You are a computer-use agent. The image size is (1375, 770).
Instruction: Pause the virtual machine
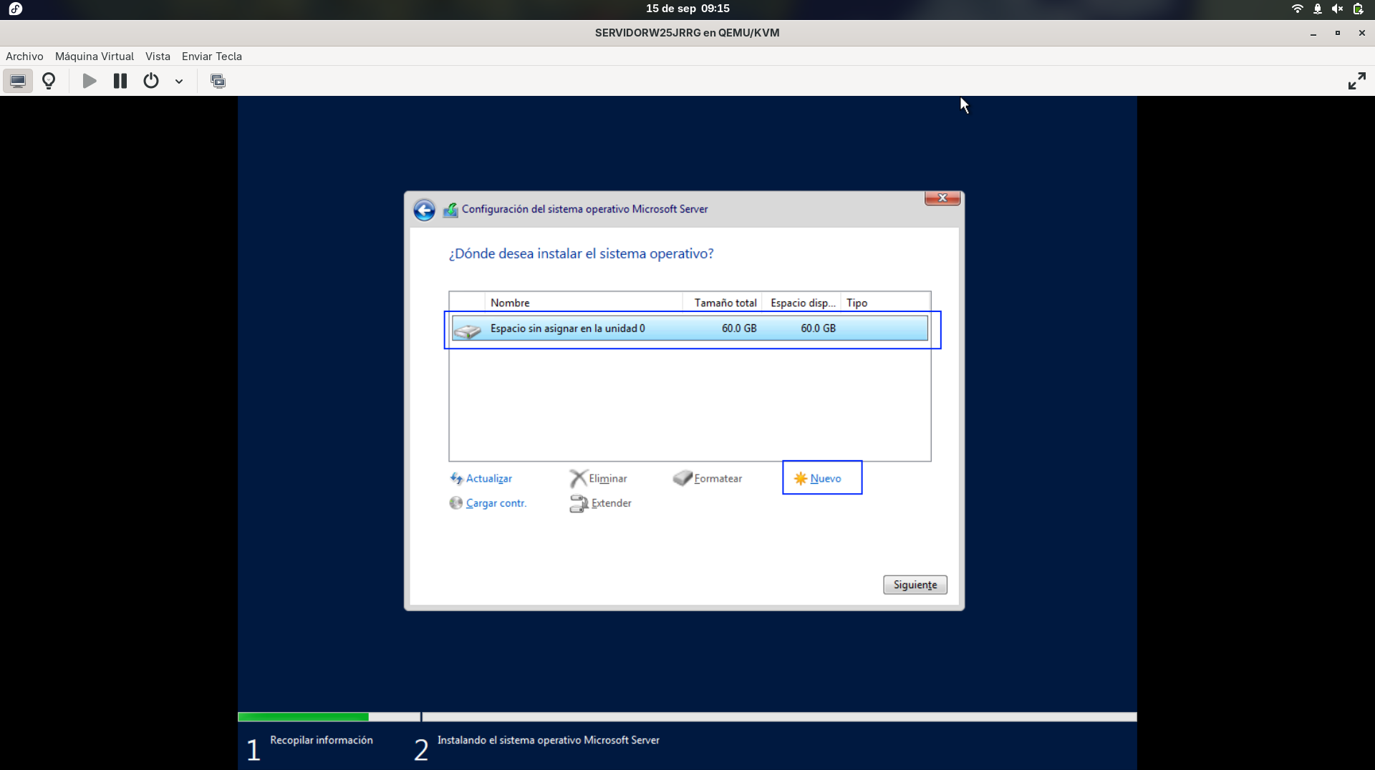coord(120,81)
